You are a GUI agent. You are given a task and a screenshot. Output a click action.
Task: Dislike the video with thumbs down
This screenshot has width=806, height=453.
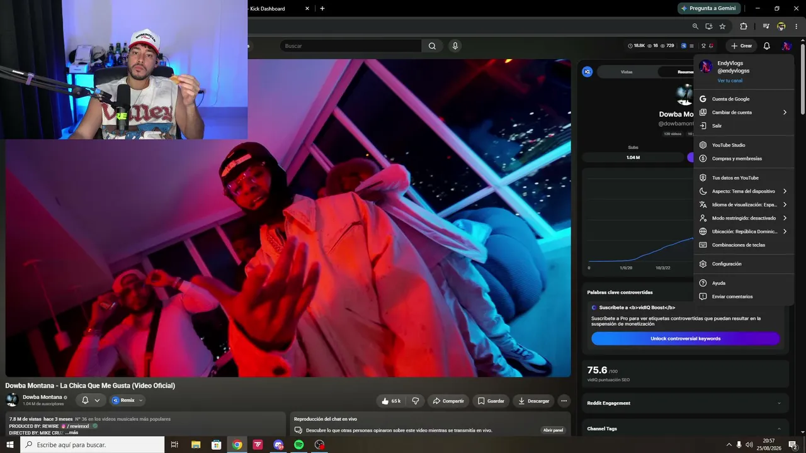click(416, 401)
